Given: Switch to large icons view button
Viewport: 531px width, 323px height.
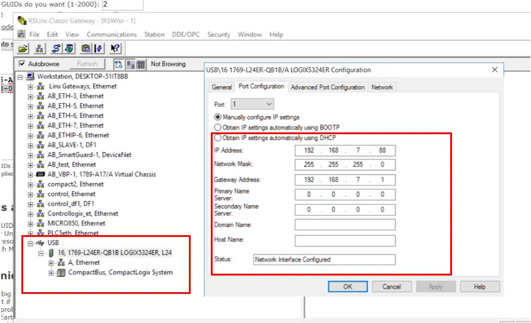Looking at the screenshot, I should tap(131, 64).
